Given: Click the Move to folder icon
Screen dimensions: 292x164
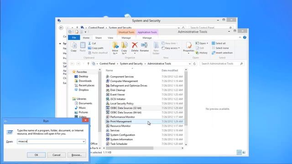Looking at the screenshot, I should click(x=115, y=45).
